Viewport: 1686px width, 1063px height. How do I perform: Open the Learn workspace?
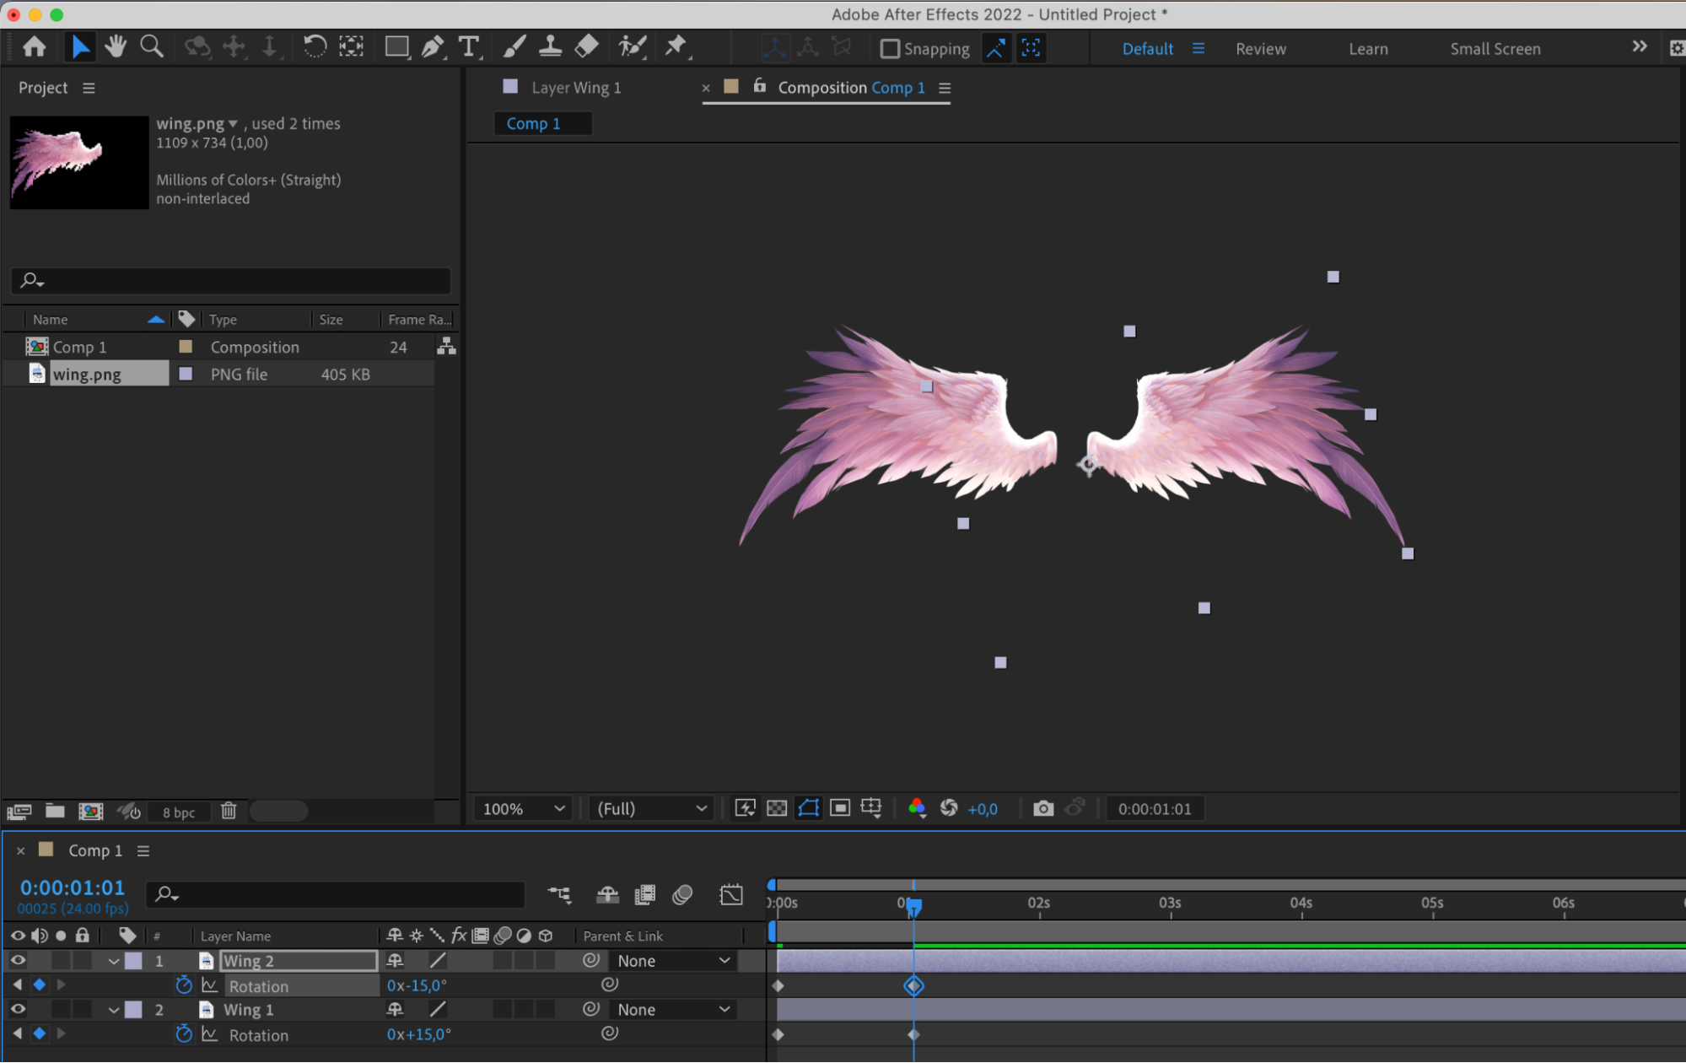tap(1368, 49)
